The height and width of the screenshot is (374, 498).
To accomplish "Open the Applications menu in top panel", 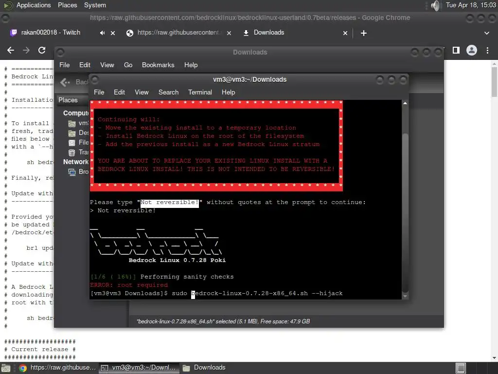I will (34, 5).
